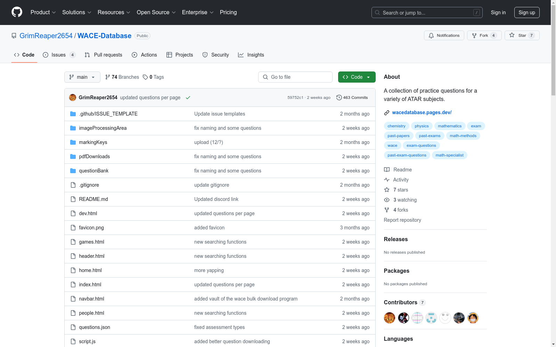Click the GitHub logo icon

pyautogui.click(x=17, y=12)
